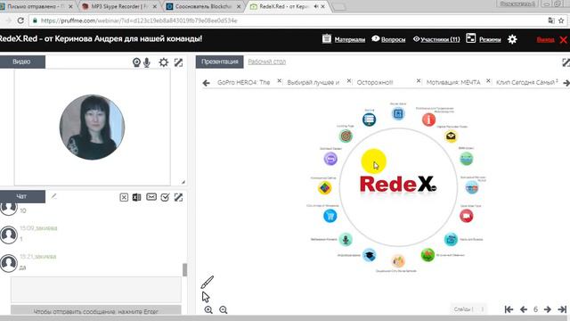Click the blue shopping cart icon on slide
570x321 pixels.
click(x=330, y=216)
